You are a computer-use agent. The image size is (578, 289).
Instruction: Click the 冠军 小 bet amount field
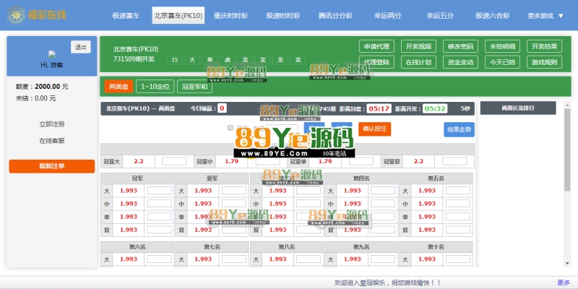click(x=159, y=204)
